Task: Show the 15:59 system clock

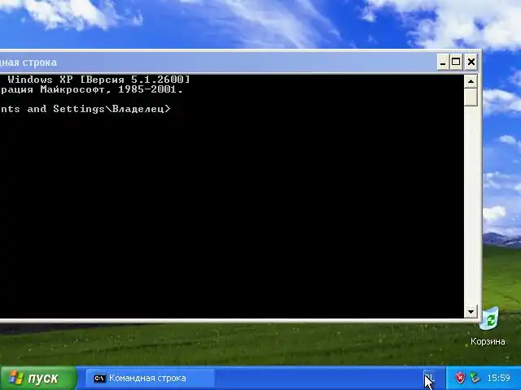Action: (498, 378)
